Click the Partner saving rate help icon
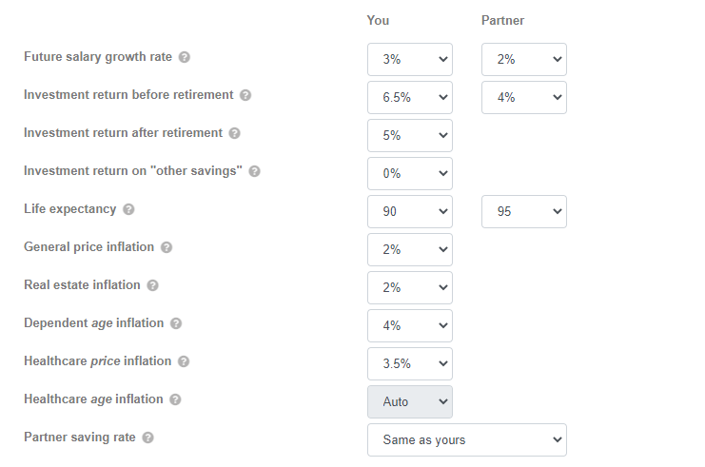The width and height of the screenshot is (705, 467). (x=147, y=438)
